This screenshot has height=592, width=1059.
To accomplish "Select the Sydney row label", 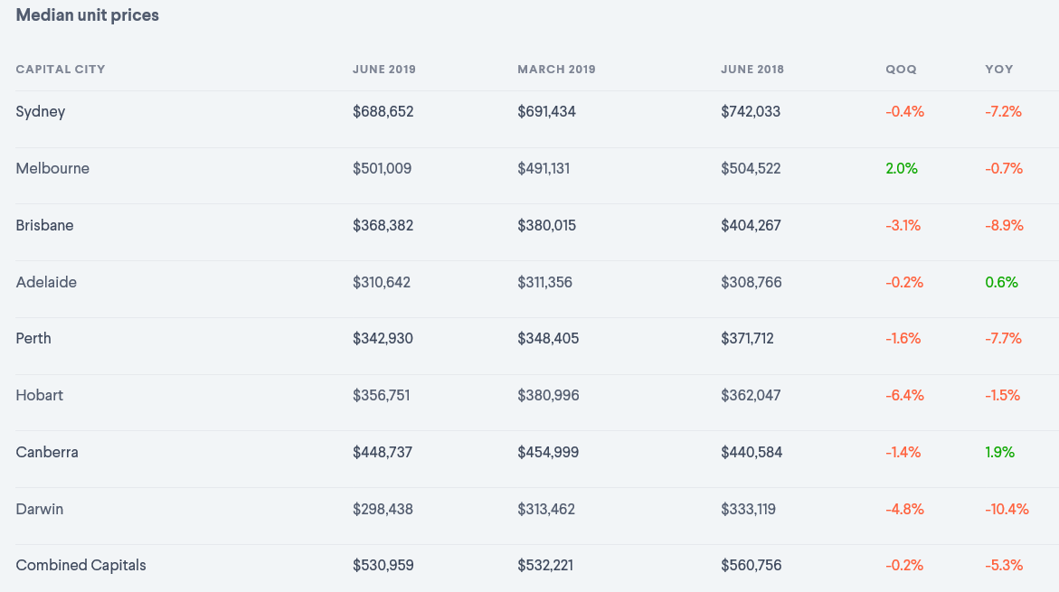I will click(x=41, y=112).
